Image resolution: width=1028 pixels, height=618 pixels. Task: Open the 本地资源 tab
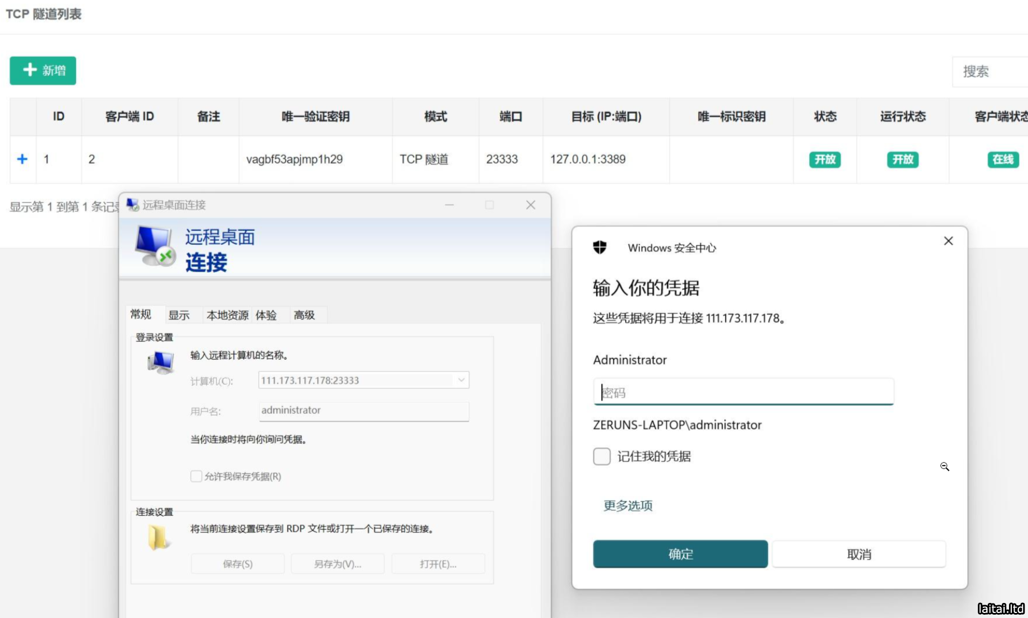227,315
